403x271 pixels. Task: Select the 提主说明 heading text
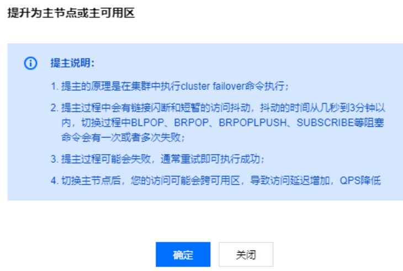pyautogui.click(x=72, y=63)
